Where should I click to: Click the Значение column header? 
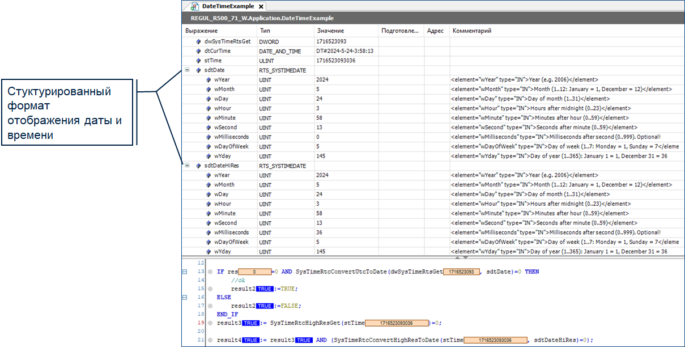point(330,31)
